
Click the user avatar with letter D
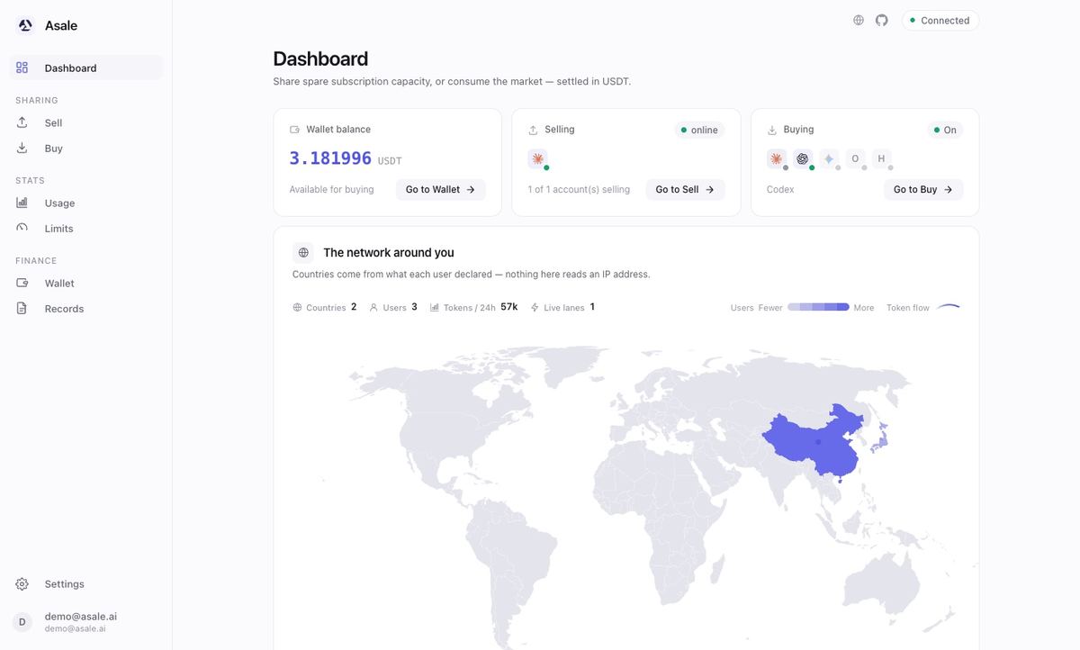(x=22, y=622)
